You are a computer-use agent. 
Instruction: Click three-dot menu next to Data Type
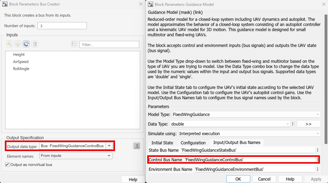(x=293, y=124)
